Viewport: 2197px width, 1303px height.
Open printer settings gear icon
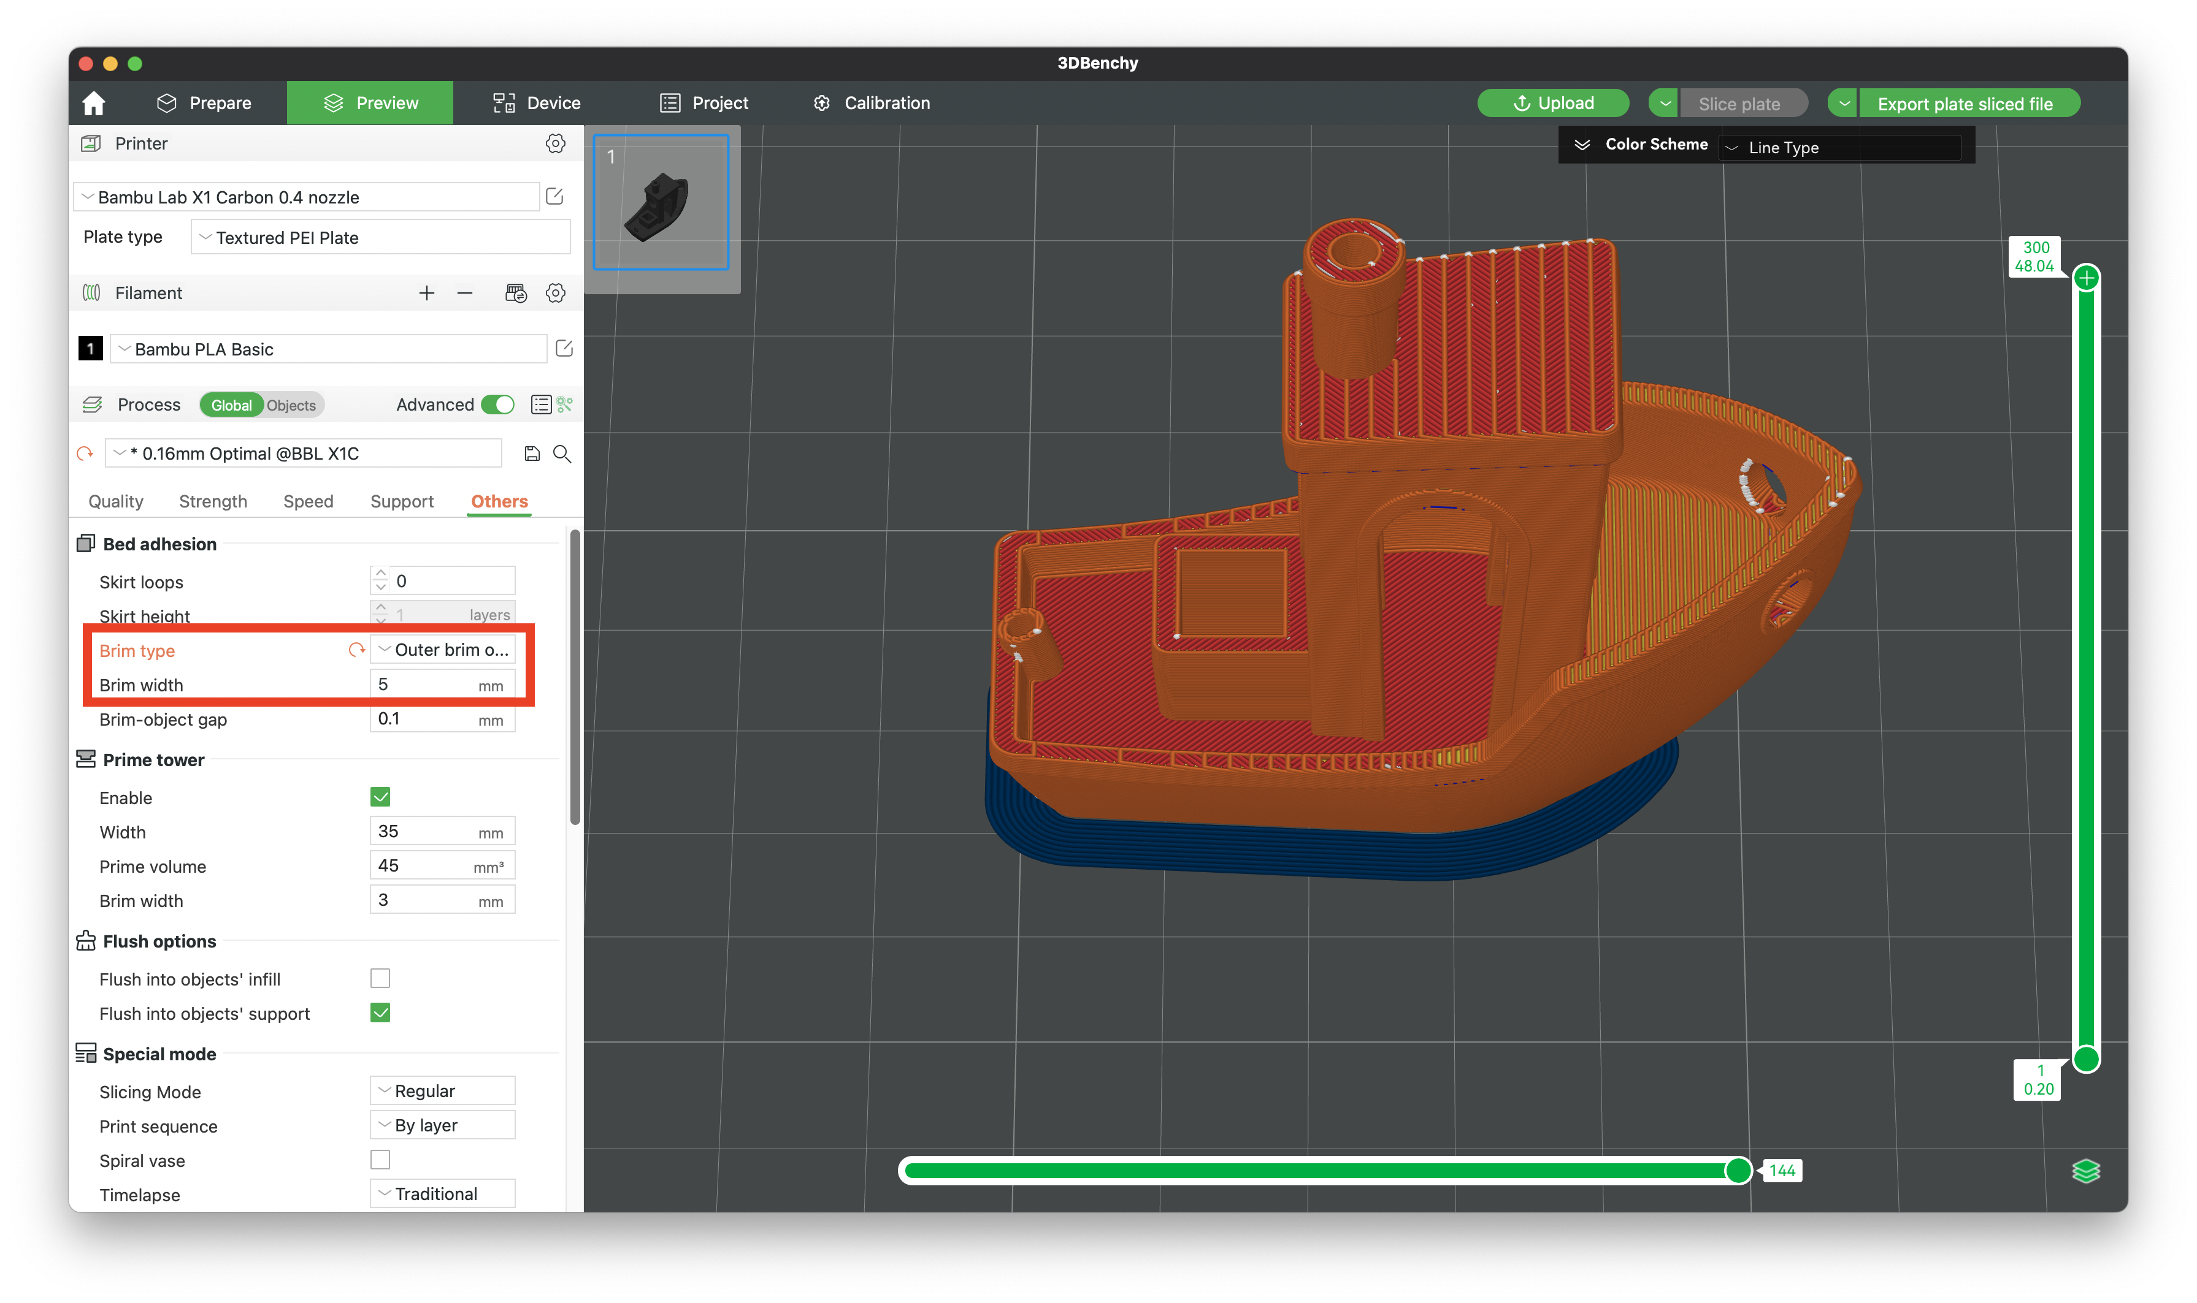point(555,143)
